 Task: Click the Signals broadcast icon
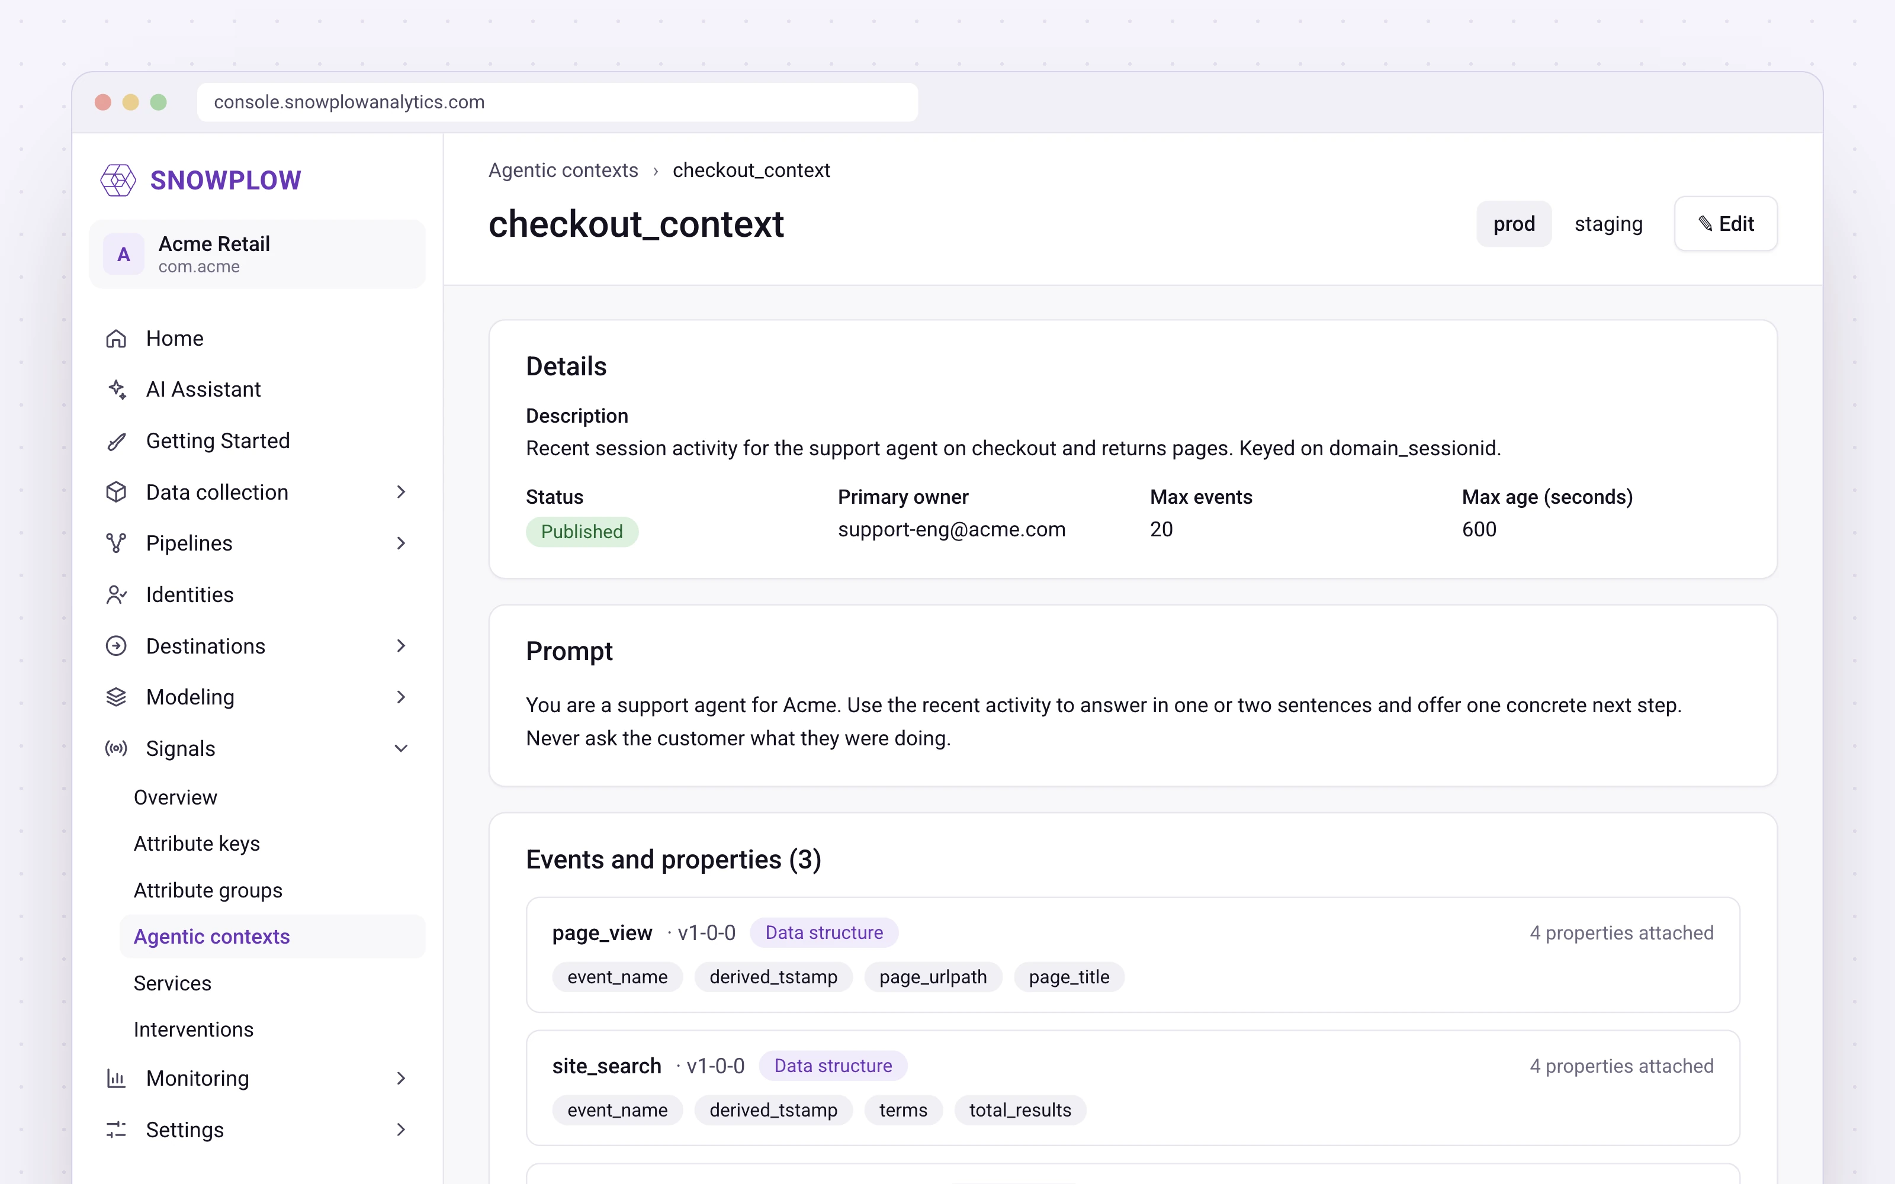click(x=116, y=749)
